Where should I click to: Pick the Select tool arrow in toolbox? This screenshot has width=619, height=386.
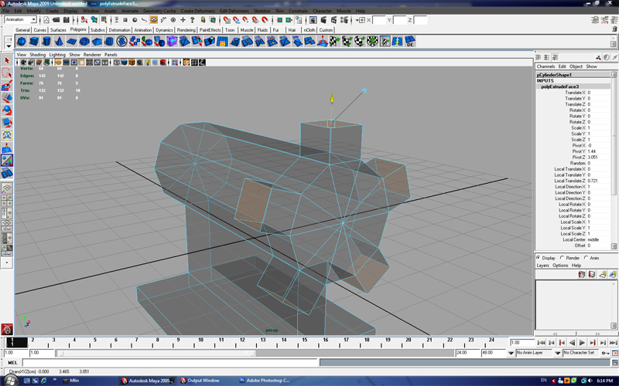[6, 60]
